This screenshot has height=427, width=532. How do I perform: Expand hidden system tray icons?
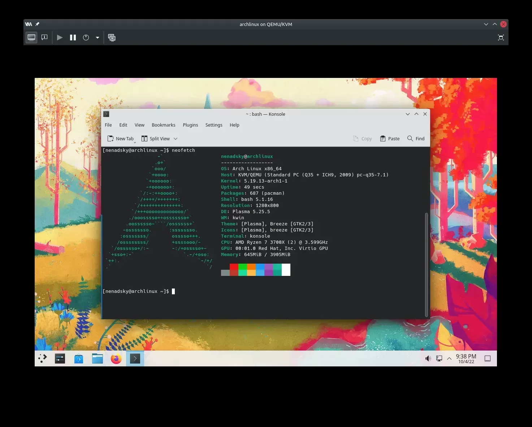(x=449, y=358)
